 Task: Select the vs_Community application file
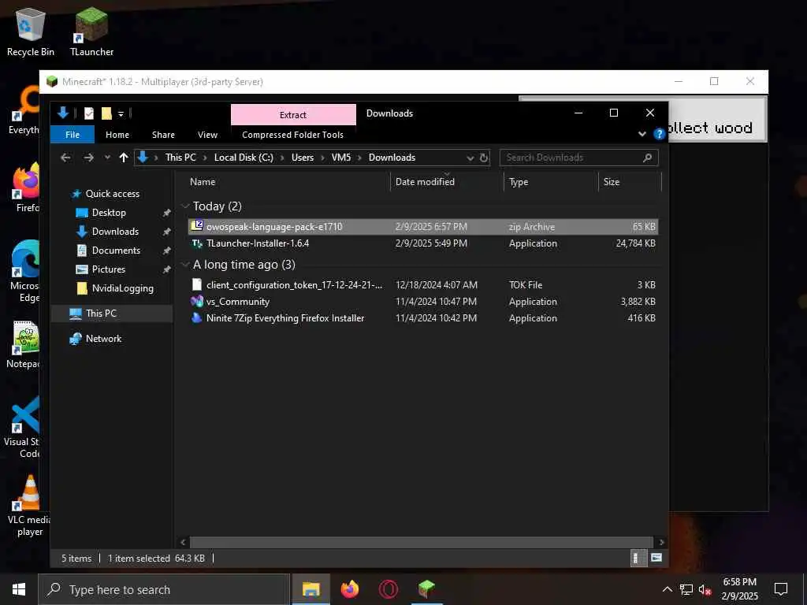tap(423, 302)
